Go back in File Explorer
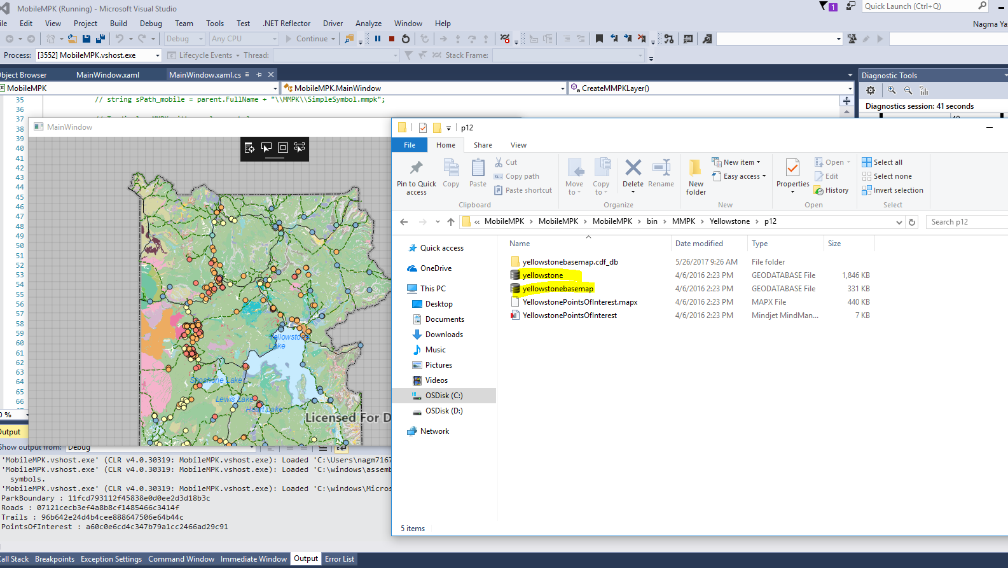Image resolution: width=1008 pixels, height=568 pixels. click(404, 222)
